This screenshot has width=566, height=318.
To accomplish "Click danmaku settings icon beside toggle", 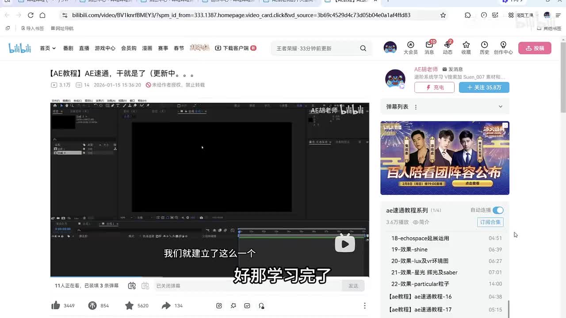I will point(145,286).
